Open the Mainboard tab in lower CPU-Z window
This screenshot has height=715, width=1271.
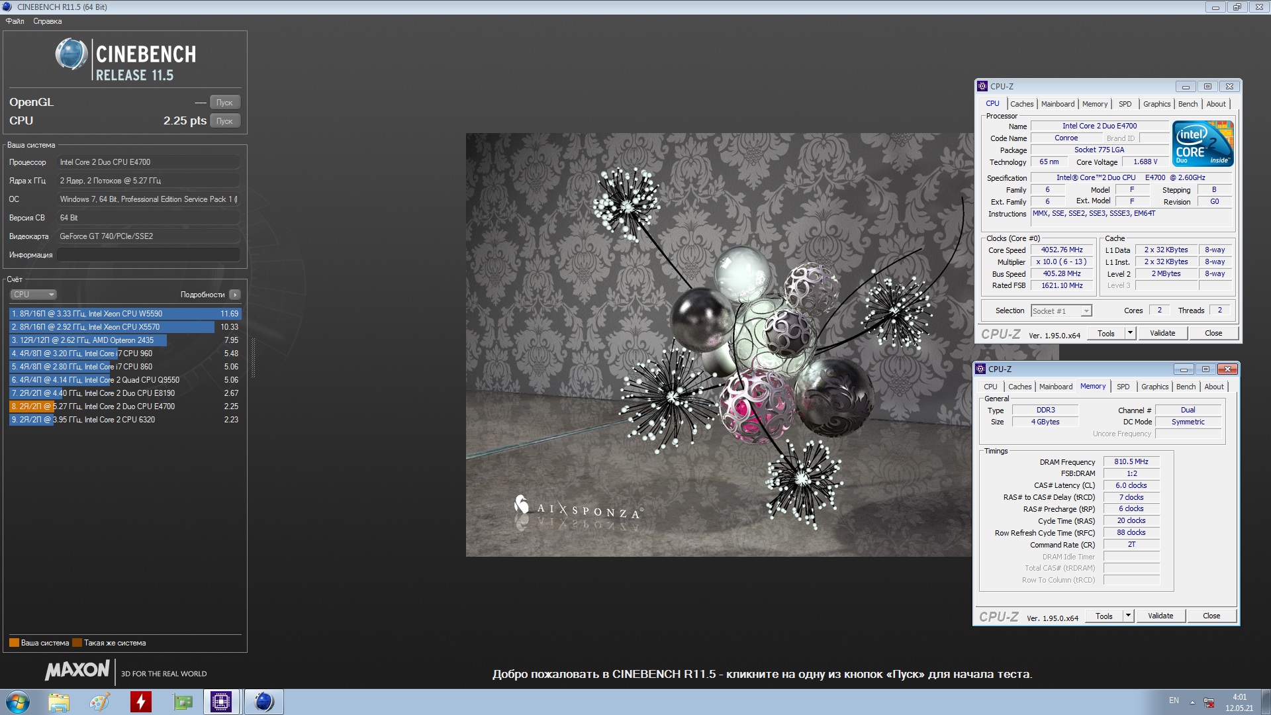click(x=1056, y=387)
